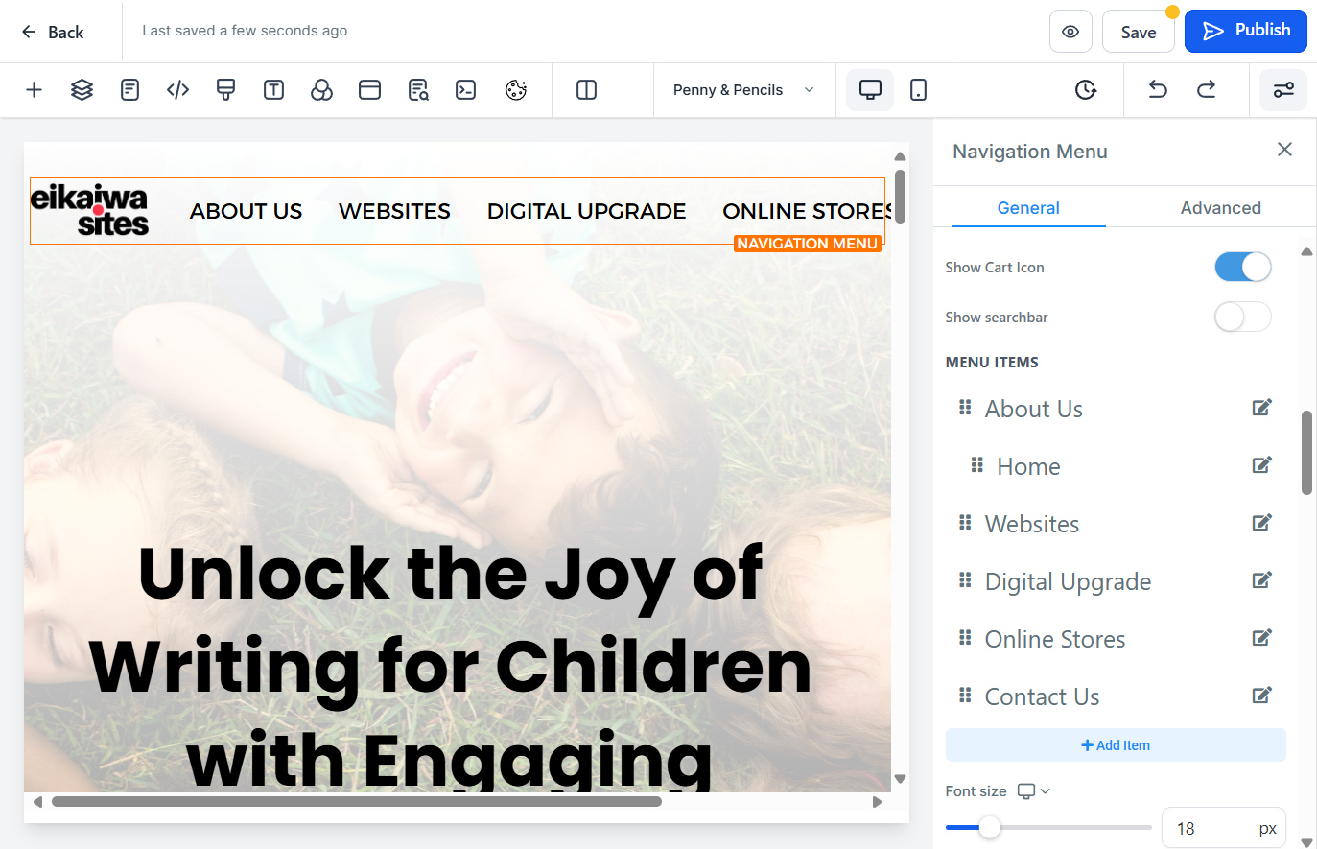Toggle the settings sliders panel icon
Screen dimensions: 1317x849
pyautogui.click(x=1283, y=90)
